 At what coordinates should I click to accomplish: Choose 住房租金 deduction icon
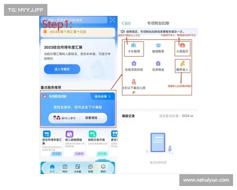(158, 63)
